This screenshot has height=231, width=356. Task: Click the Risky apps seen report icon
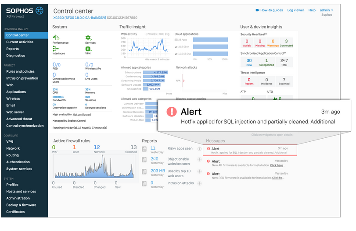(144, 149)
